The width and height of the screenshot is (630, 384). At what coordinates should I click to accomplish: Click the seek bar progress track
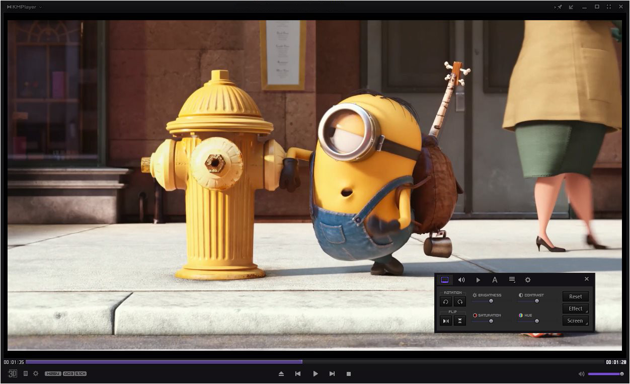point(315,361)
